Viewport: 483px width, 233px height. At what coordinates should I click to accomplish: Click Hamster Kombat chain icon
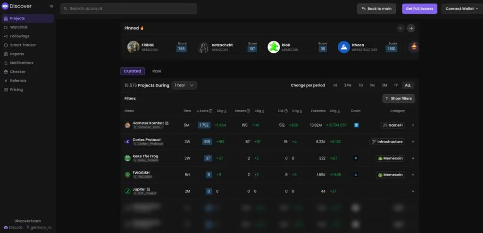pos(357,125)
